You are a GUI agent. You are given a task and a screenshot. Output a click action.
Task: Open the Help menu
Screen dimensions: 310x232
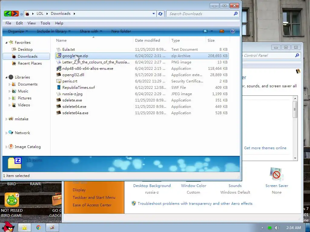59,23
